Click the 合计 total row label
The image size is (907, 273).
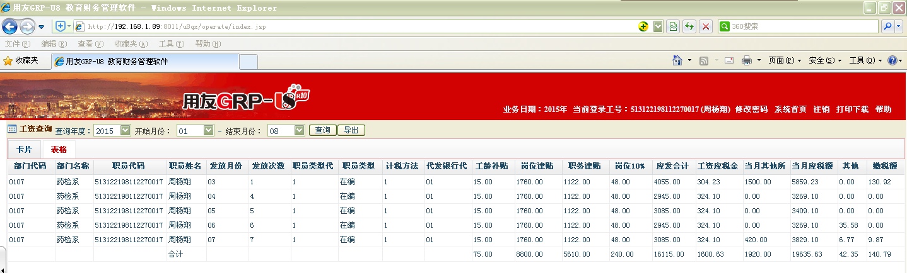click(176, 254)
